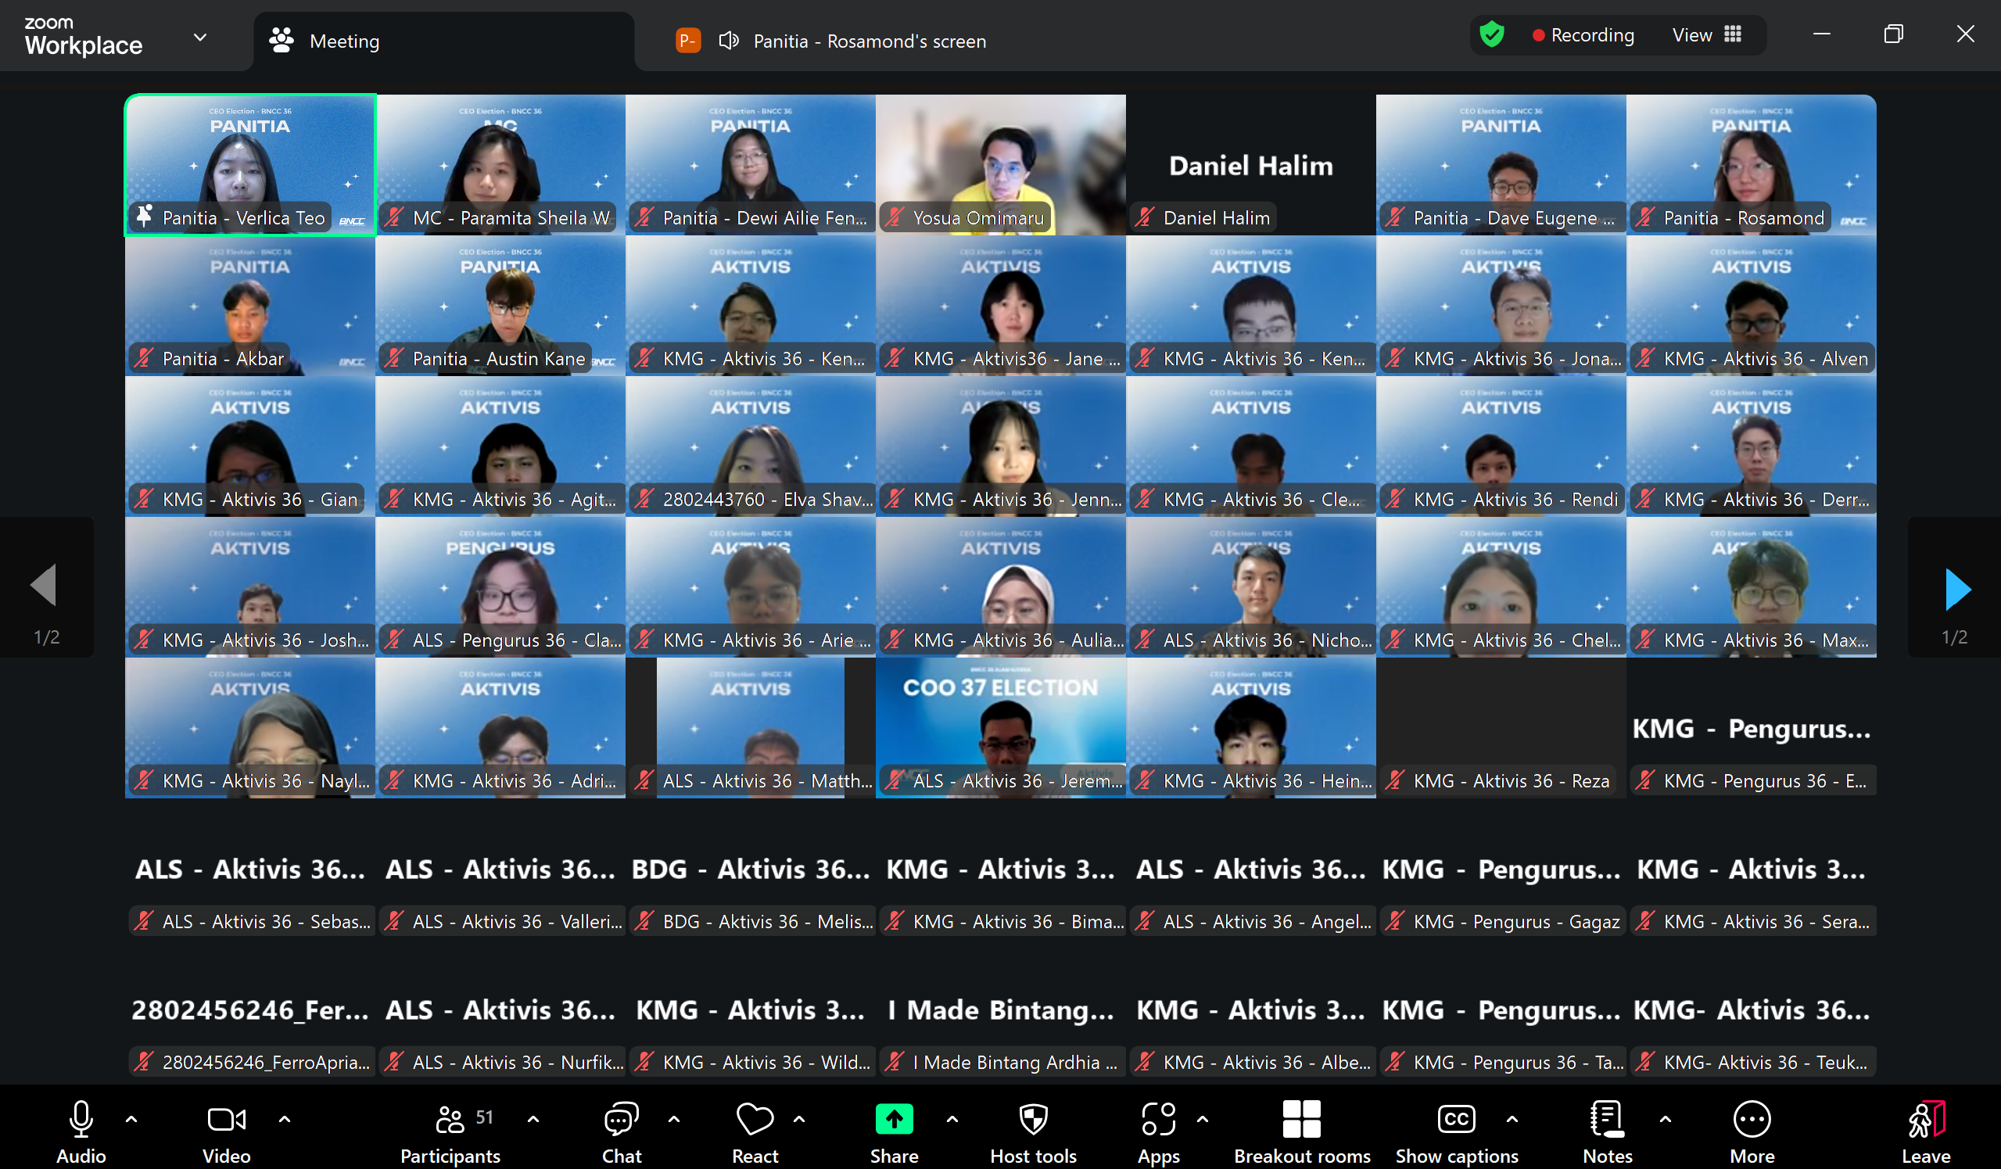The image size is (2001, 1169).
Task: Click the green Share screen icon
Action: click(894, 1120)
